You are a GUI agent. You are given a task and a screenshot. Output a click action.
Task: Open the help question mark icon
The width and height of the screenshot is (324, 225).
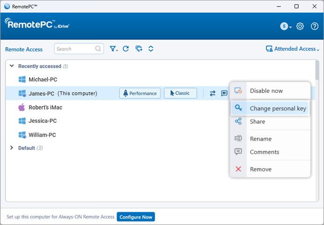click(315, 26)
